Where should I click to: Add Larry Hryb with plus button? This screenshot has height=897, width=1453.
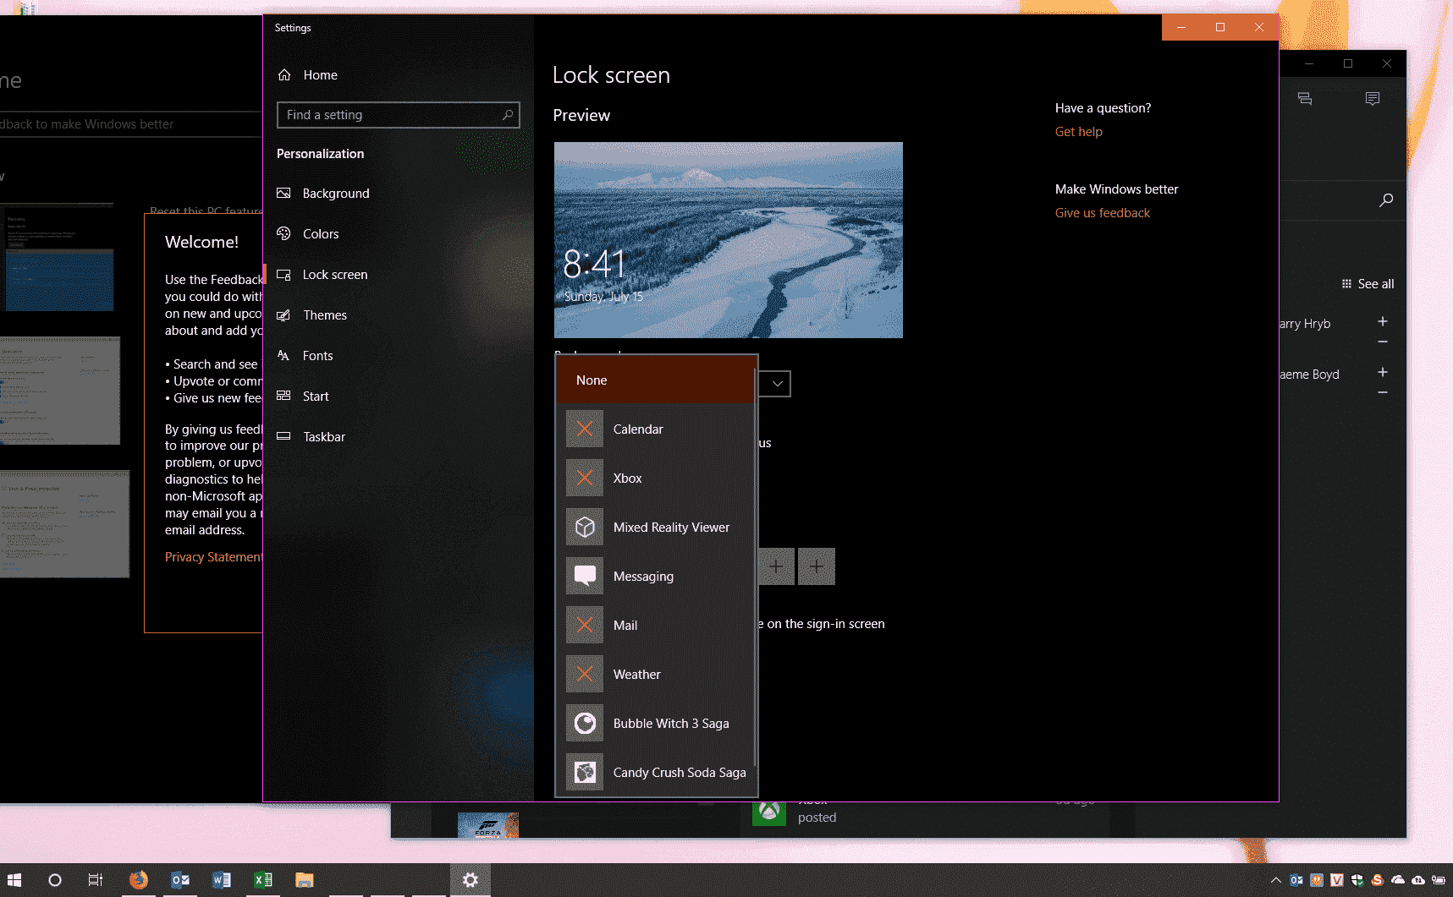[x=1383, y=321]
